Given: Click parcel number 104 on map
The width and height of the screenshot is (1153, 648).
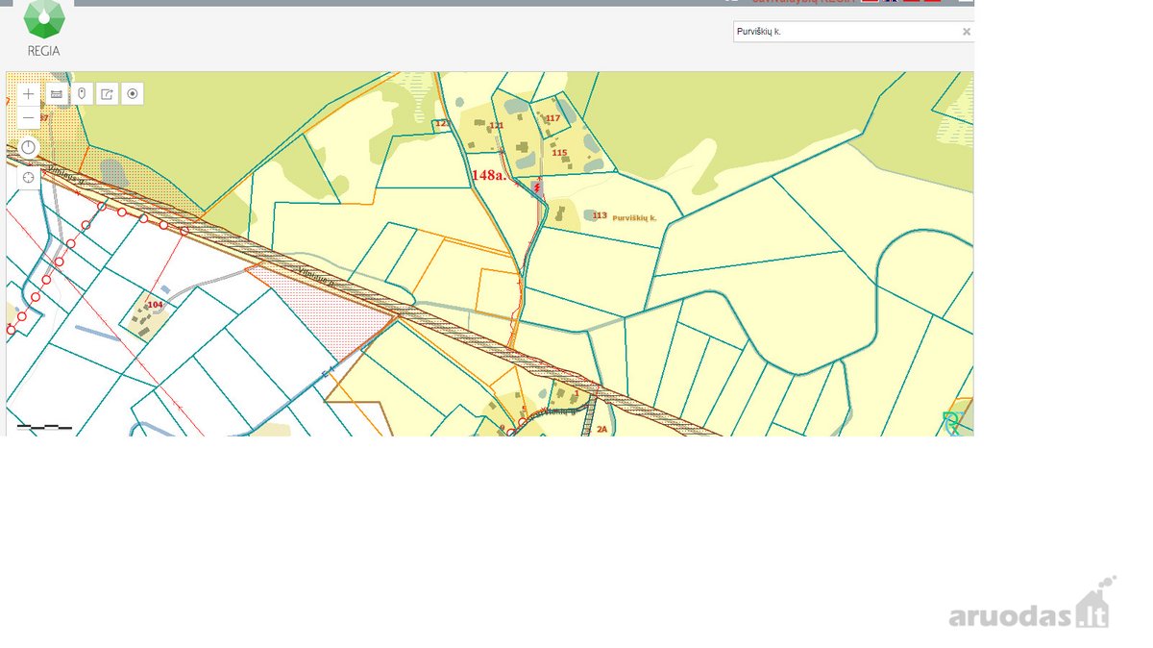Looking at the screenshot, I should (155, 305).
